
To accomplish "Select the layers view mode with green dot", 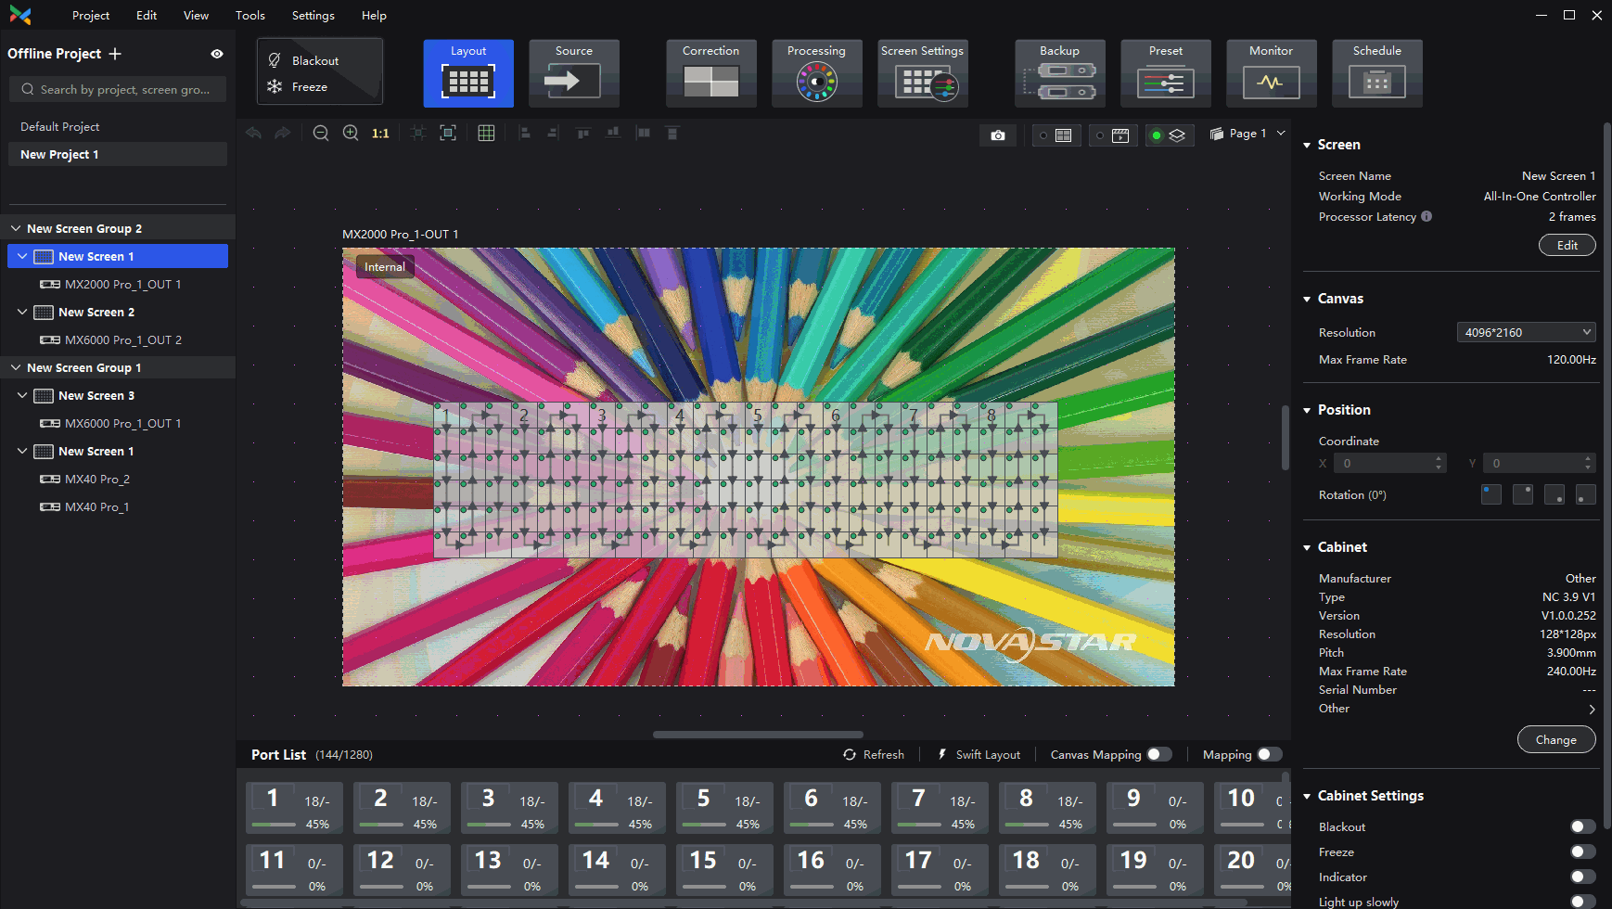I will coord(1169,135).
